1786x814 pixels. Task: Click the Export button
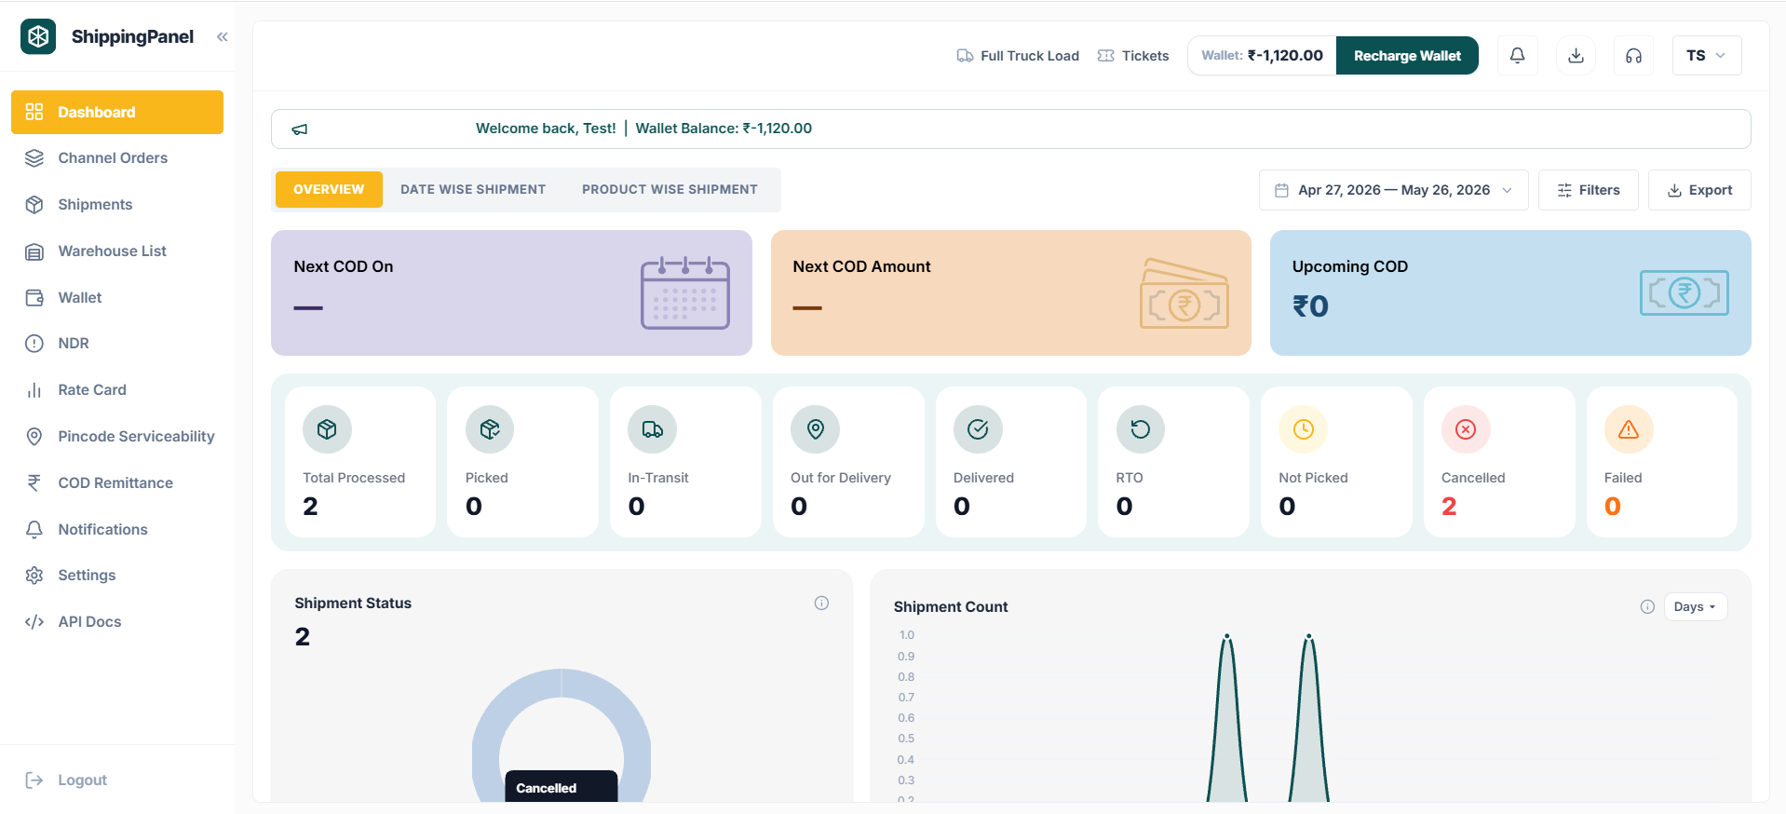(x=1699, y=190)
